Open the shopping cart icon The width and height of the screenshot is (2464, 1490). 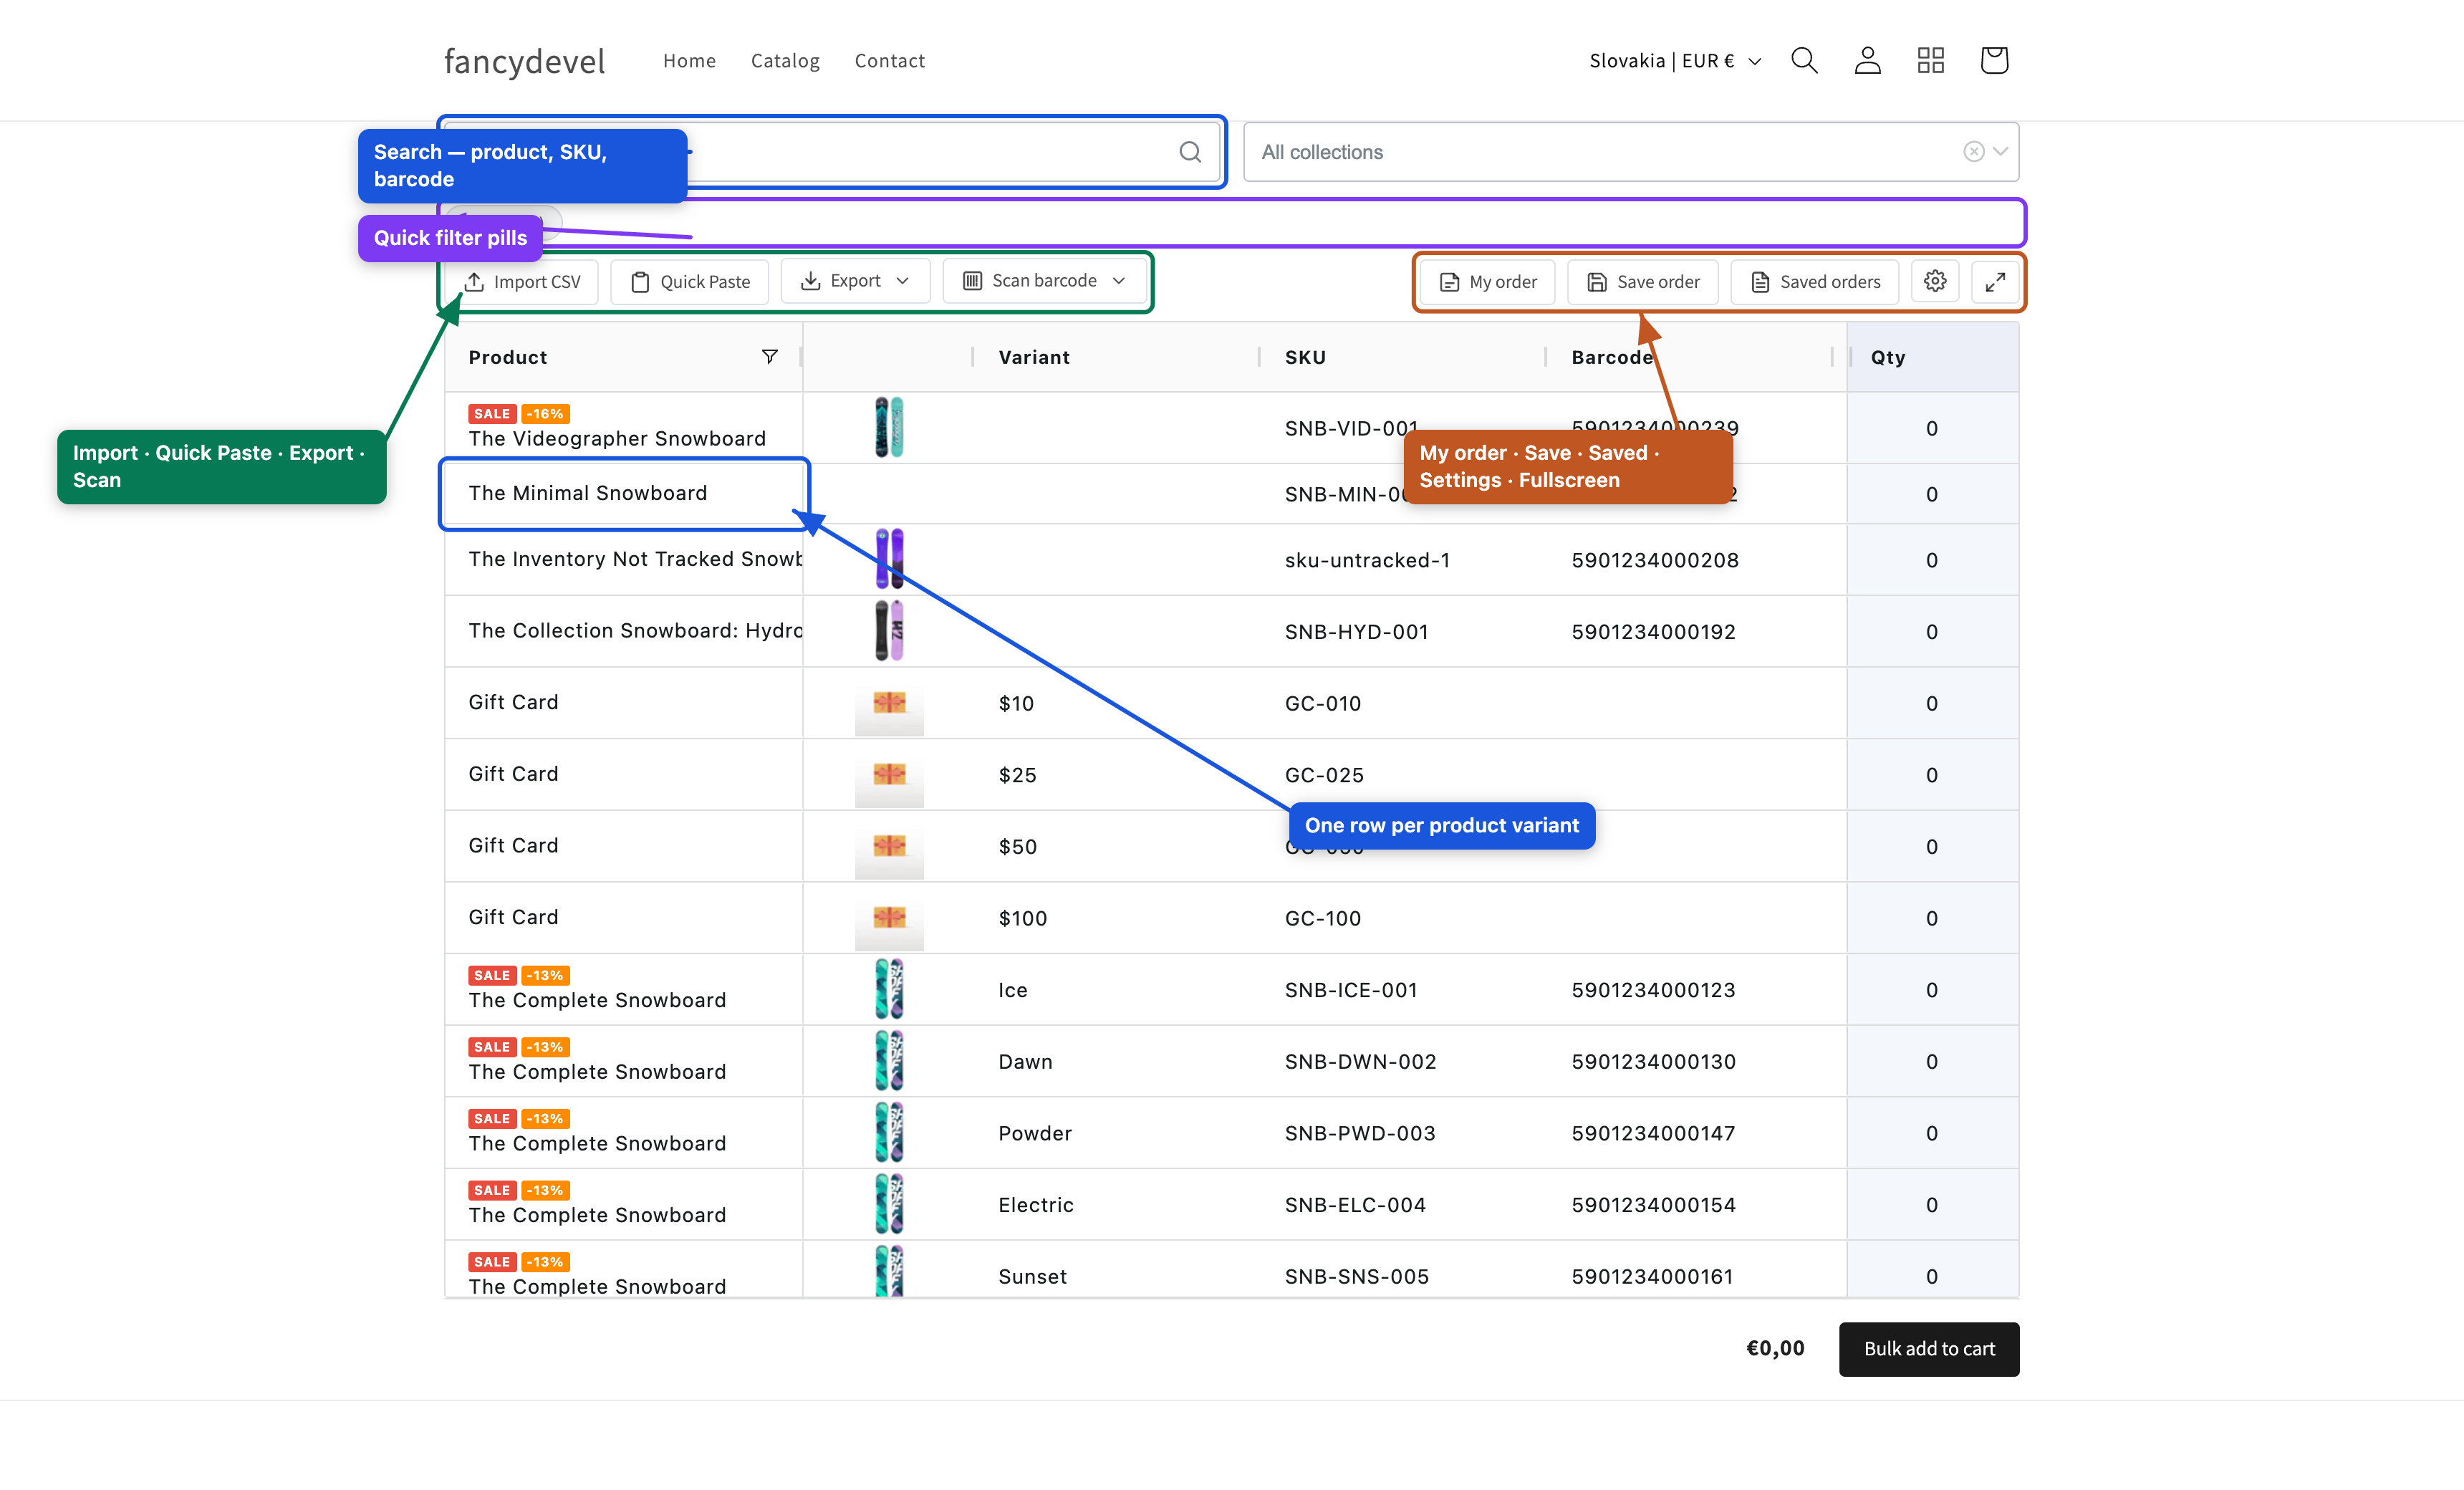coord(1994,60)
